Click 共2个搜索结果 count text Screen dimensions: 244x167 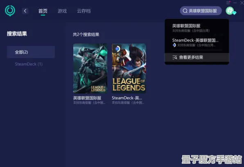86,34
